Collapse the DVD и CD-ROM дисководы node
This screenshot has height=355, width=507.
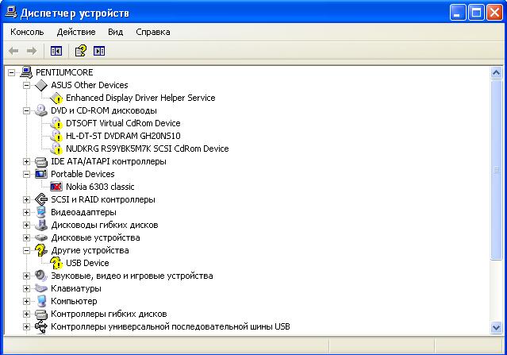[26, 110]
